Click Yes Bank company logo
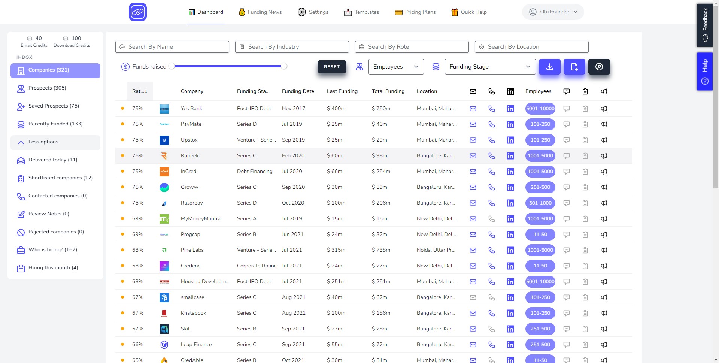The height and width of the screenshot is (363, 719). tap(164, 109)
